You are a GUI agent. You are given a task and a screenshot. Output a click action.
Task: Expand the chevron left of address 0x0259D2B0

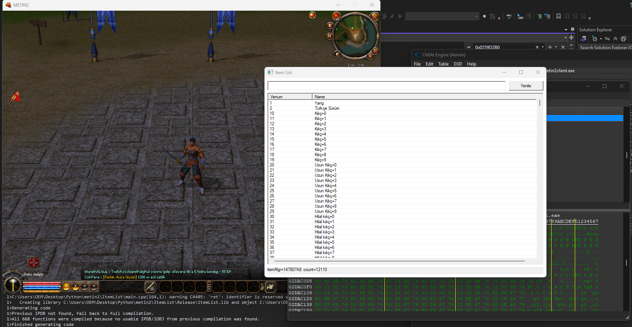point(469,47)
